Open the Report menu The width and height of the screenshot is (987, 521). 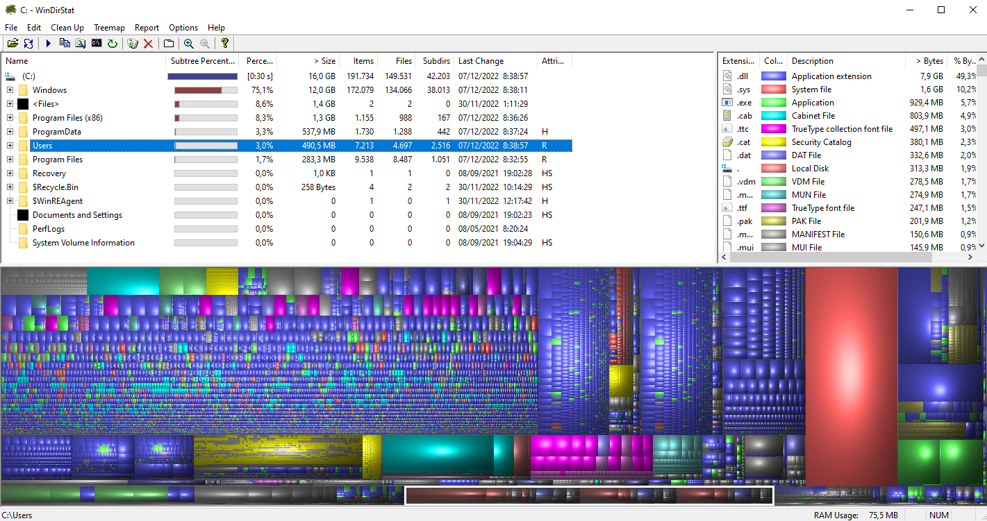[147, 28]
